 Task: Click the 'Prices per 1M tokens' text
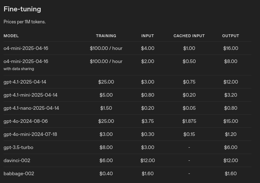tap(24, 22)
